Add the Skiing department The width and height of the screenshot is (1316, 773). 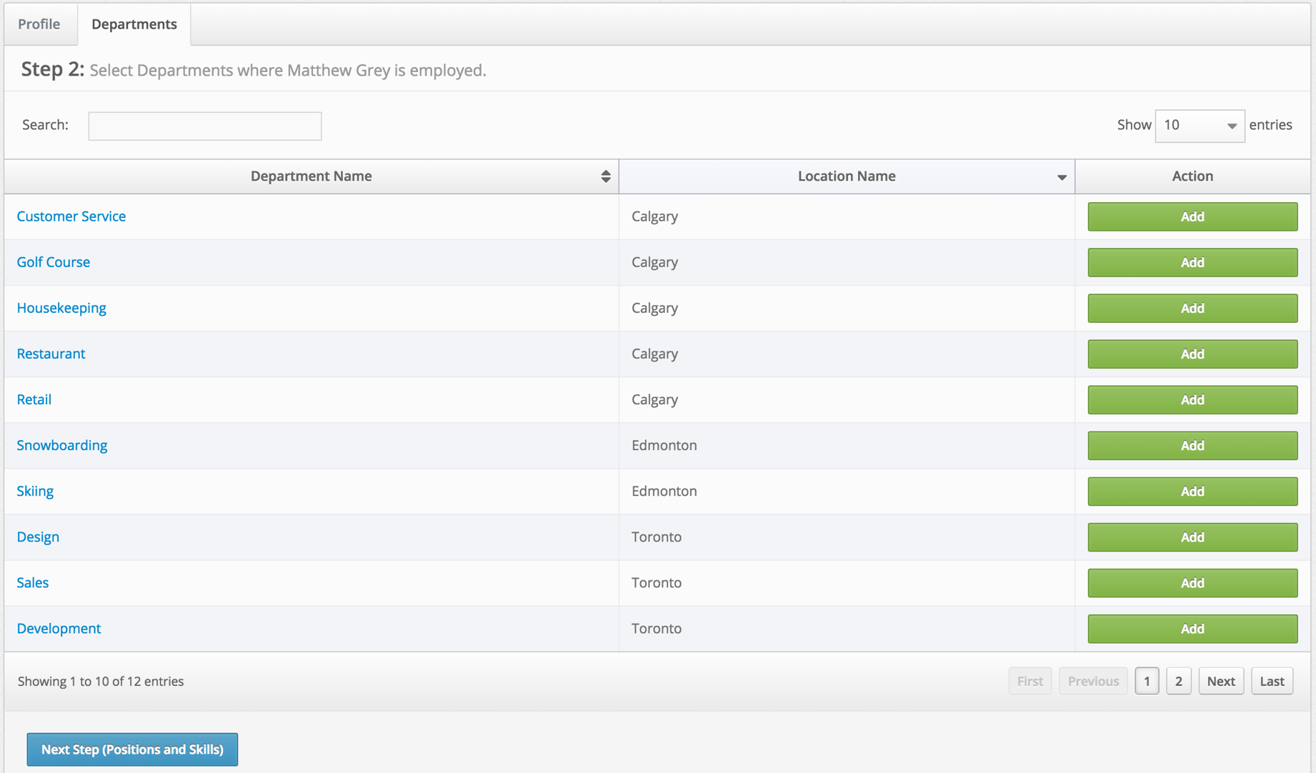click(x=1192, y=491)
